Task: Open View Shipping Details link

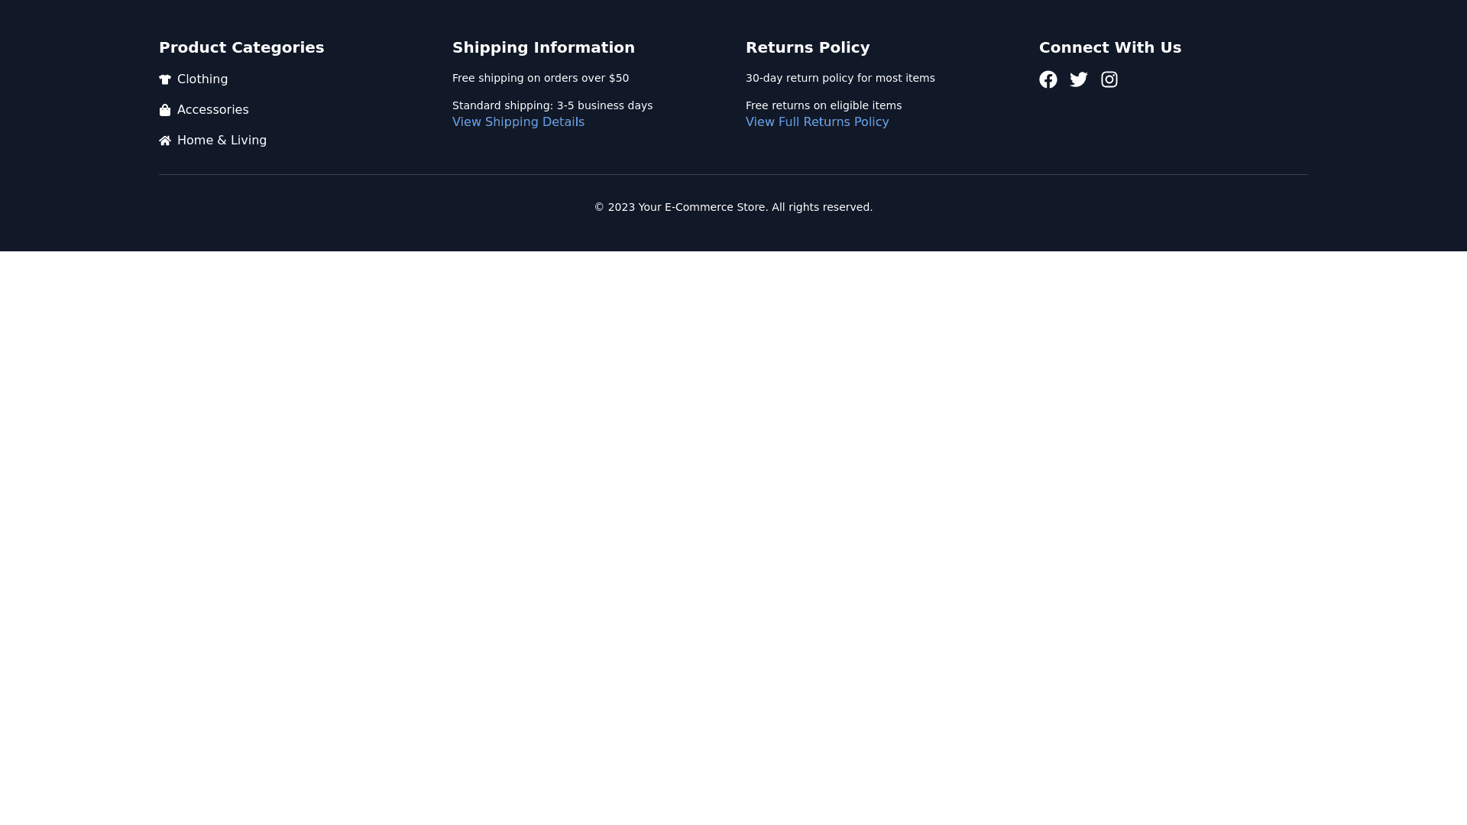Action: click(x=518, y=122)
